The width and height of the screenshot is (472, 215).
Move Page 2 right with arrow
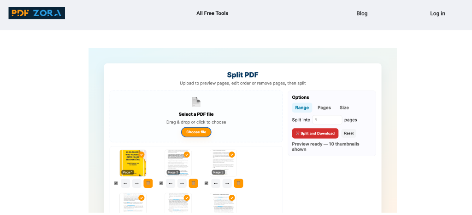(182, 183)
